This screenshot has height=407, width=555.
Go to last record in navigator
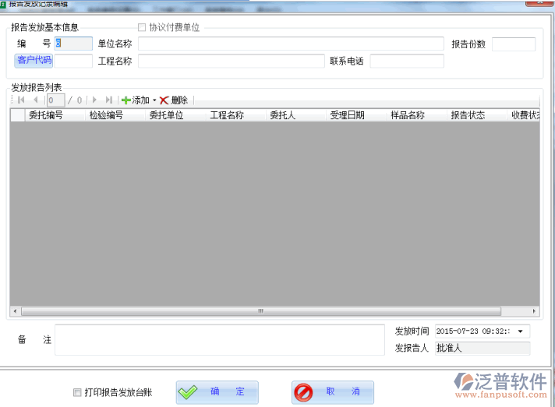[108, 100]
